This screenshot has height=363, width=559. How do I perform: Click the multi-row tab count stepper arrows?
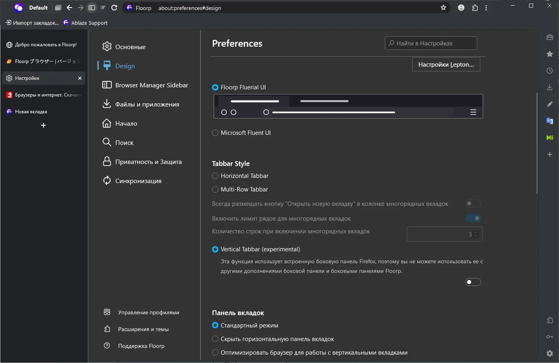pos(476,235)
